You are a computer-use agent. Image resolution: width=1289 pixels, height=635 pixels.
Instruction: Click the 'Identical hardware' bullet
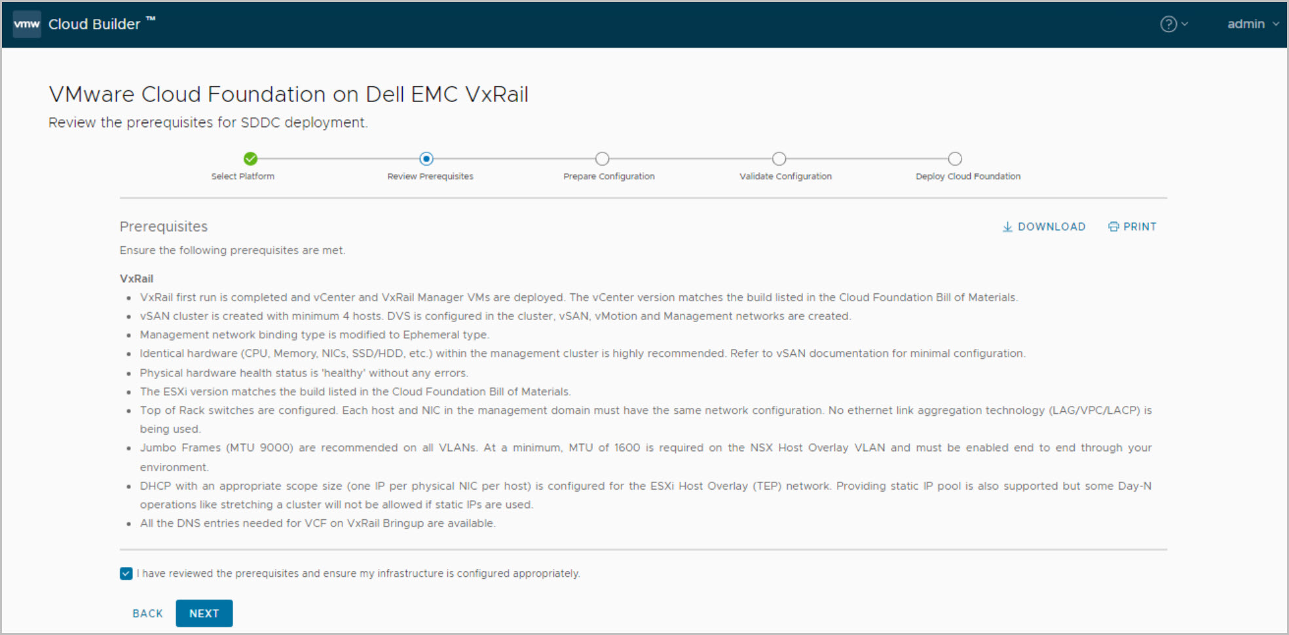pos(583,354)
